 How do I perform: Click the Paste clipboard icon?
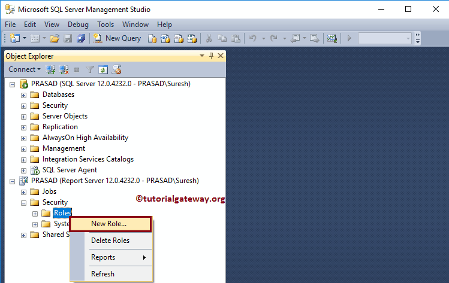(236, 38)
